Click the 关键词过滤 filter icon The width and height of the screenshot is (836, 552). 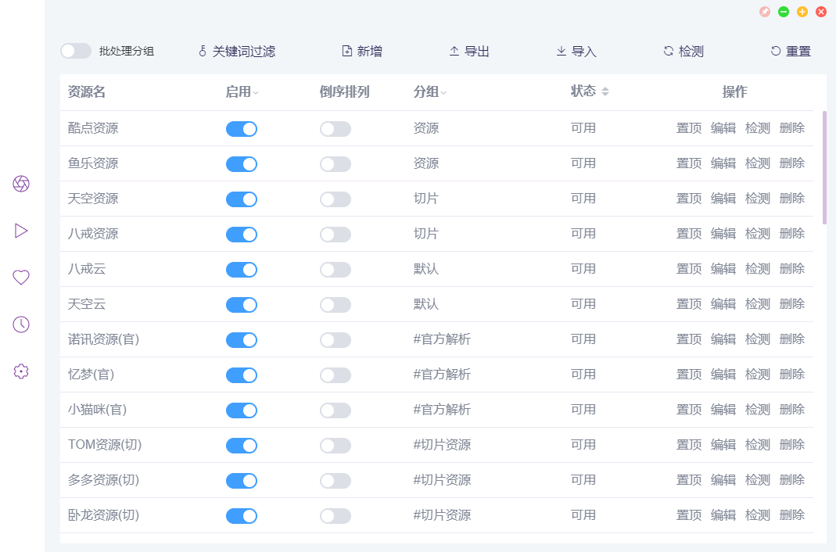(x=203, y=52)
